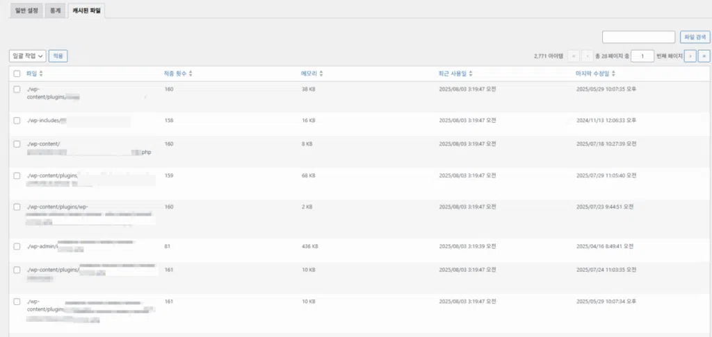The height and width of the screenshot is (337, 712).
Task: Sort the table by 최근 사용일 column
Action: (455, 74)
